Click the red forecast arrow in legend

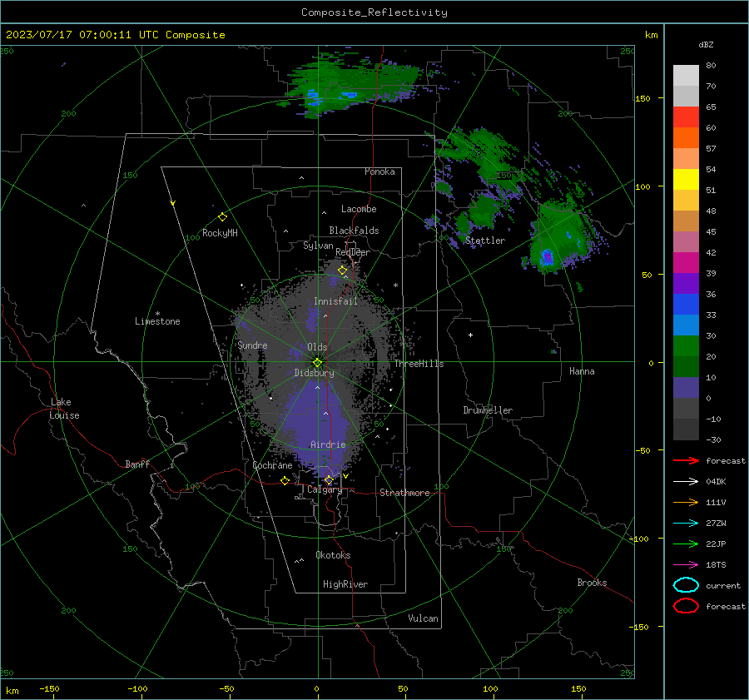686,460
